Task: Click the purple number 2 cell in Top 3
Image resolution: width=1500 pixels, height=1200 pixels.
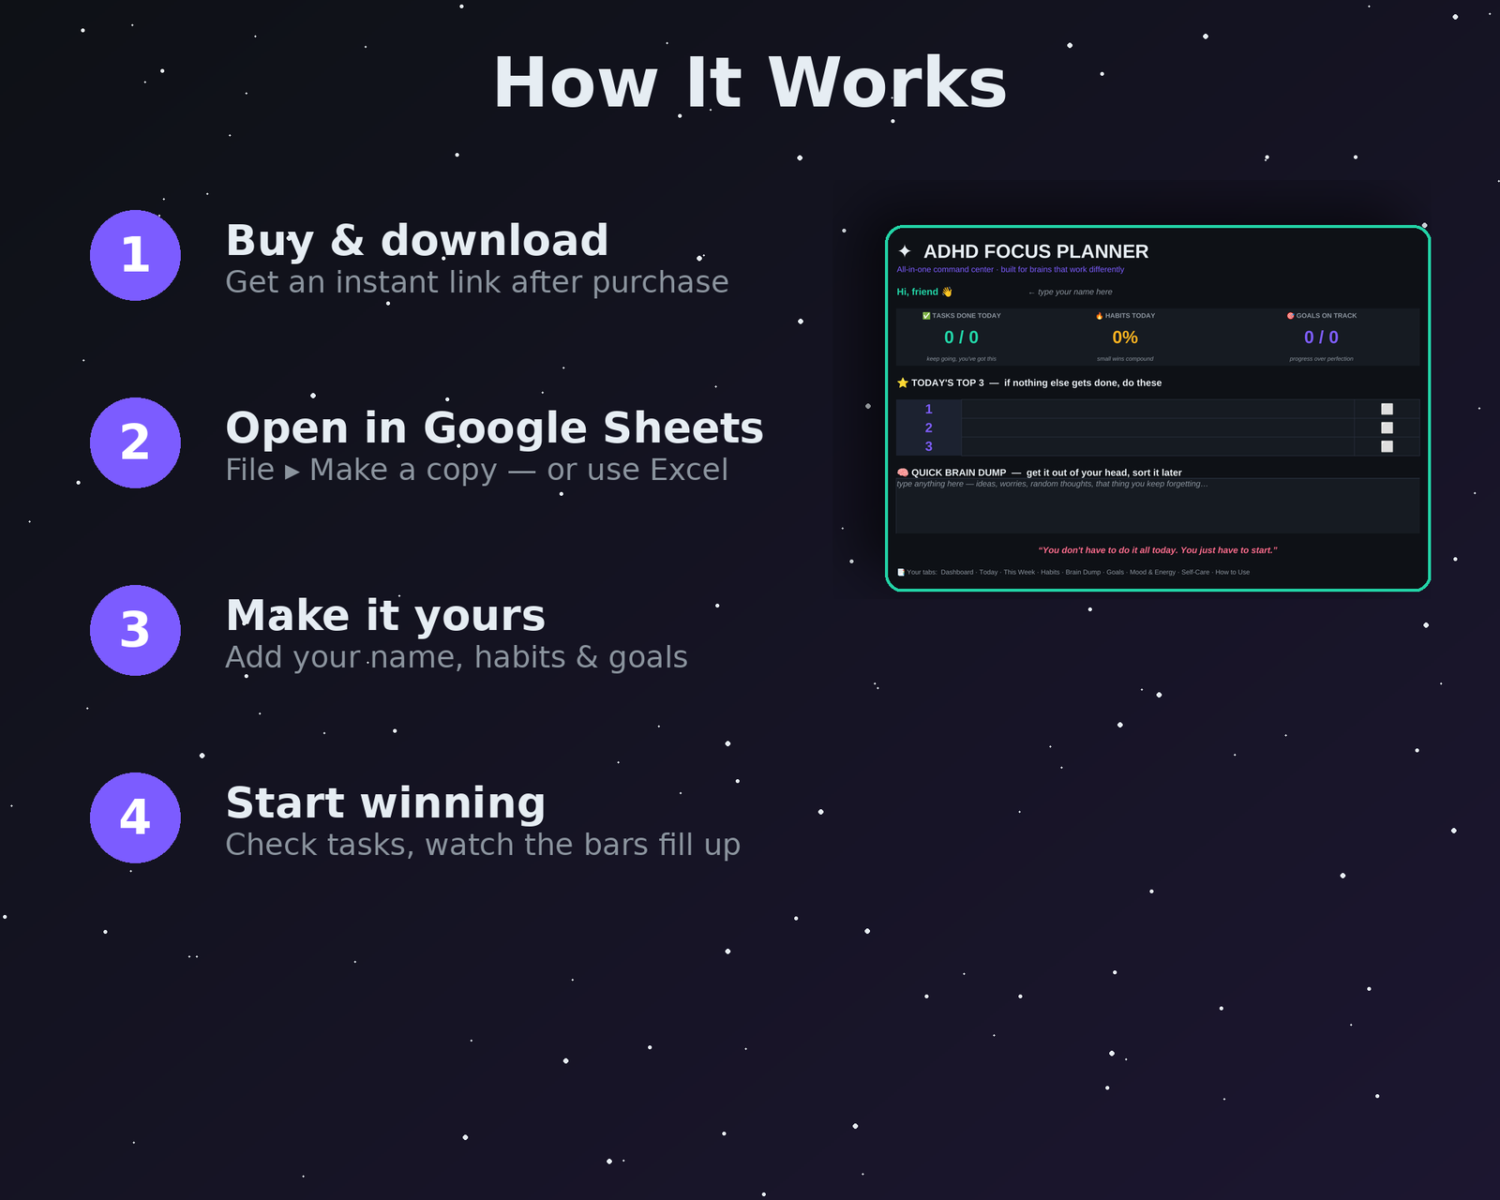Action: 929,427
